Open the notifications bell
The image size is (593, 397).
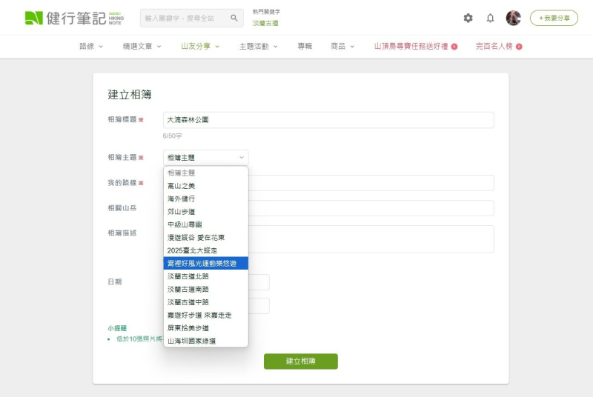point(490,18)
